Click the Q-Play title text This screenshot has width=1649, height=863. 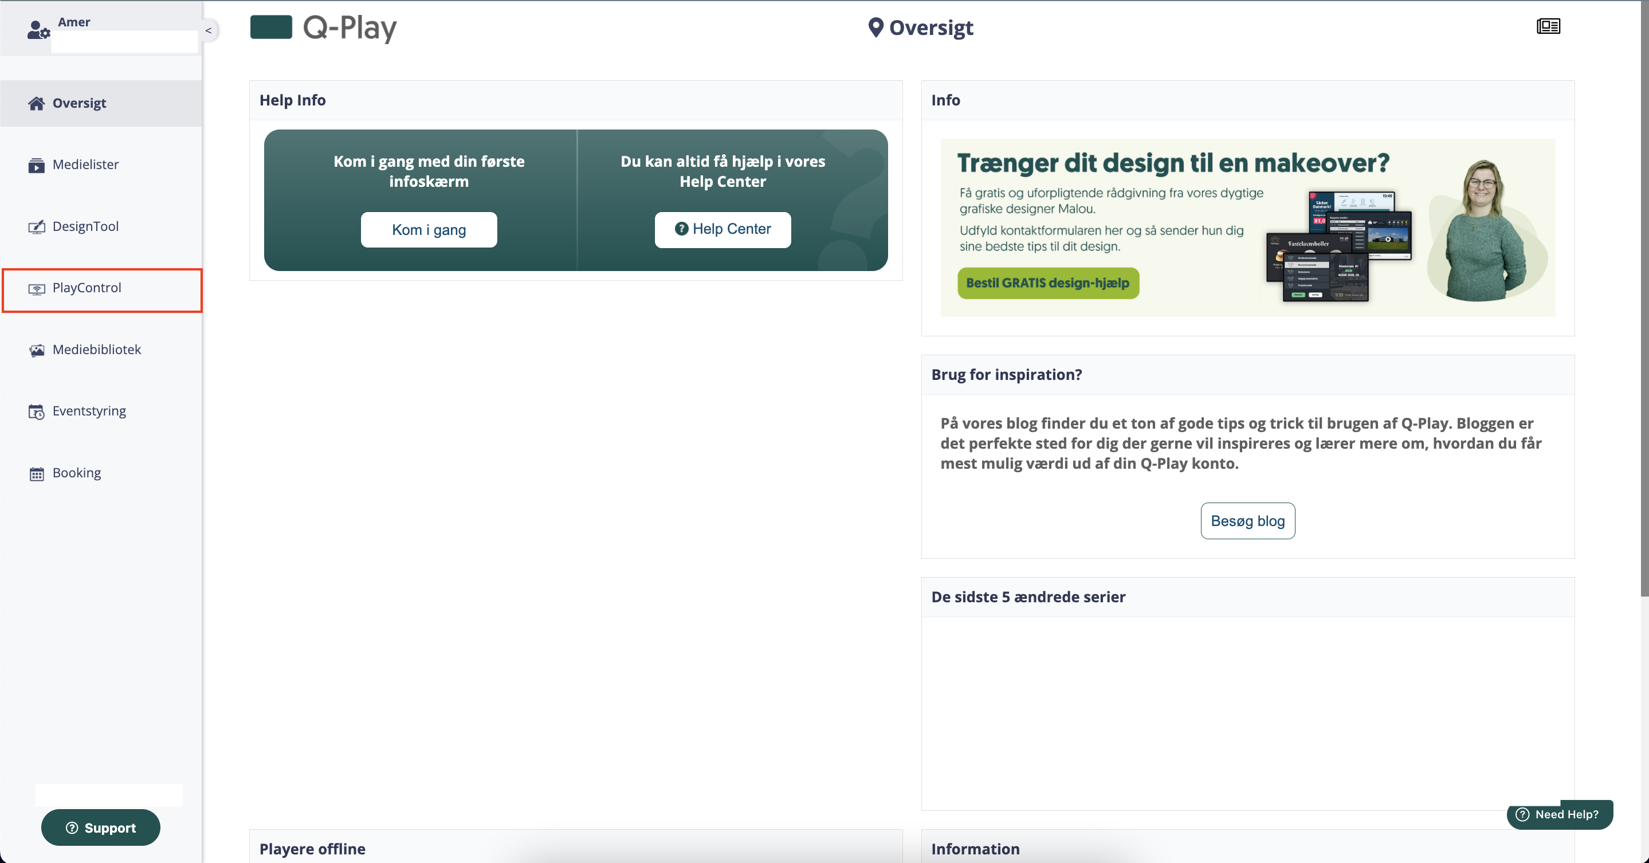[x=350, y=28]
